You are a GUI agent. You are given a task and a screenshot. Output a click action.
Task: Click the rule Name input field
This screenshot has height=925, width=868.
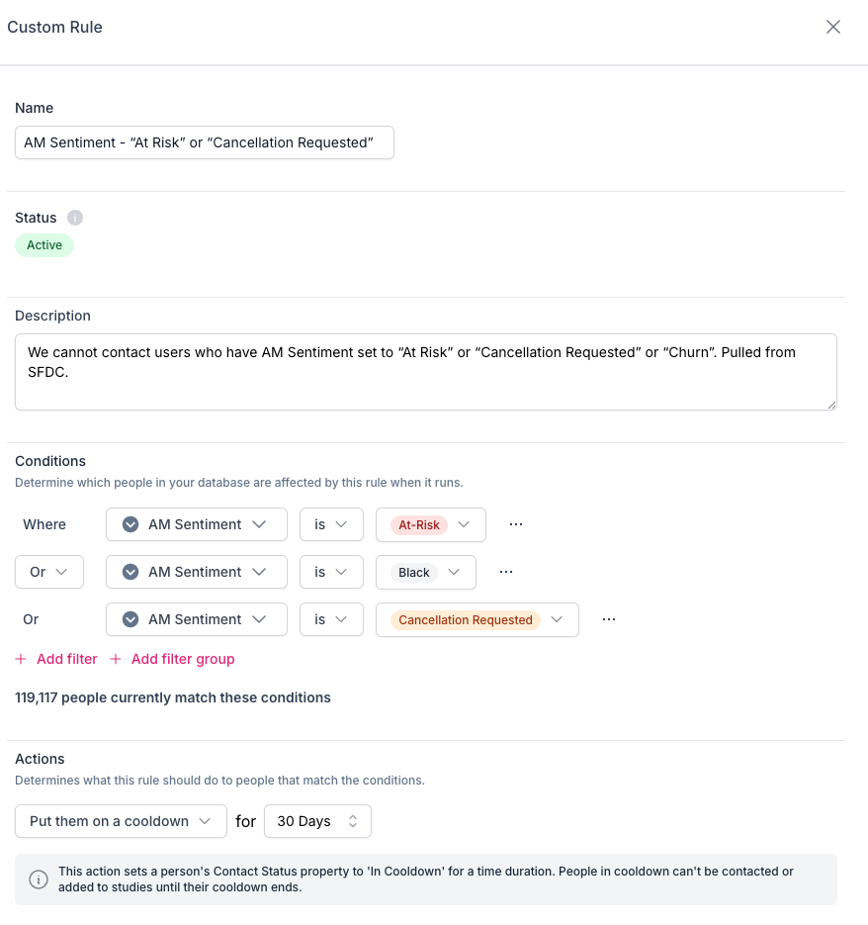click(204, 142)
